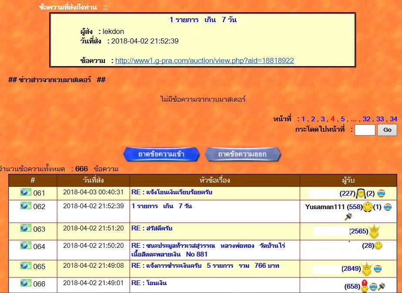Switch to the outbox tab (ถาดข้อความออก)
402x293 pixels.
(242, 154)
